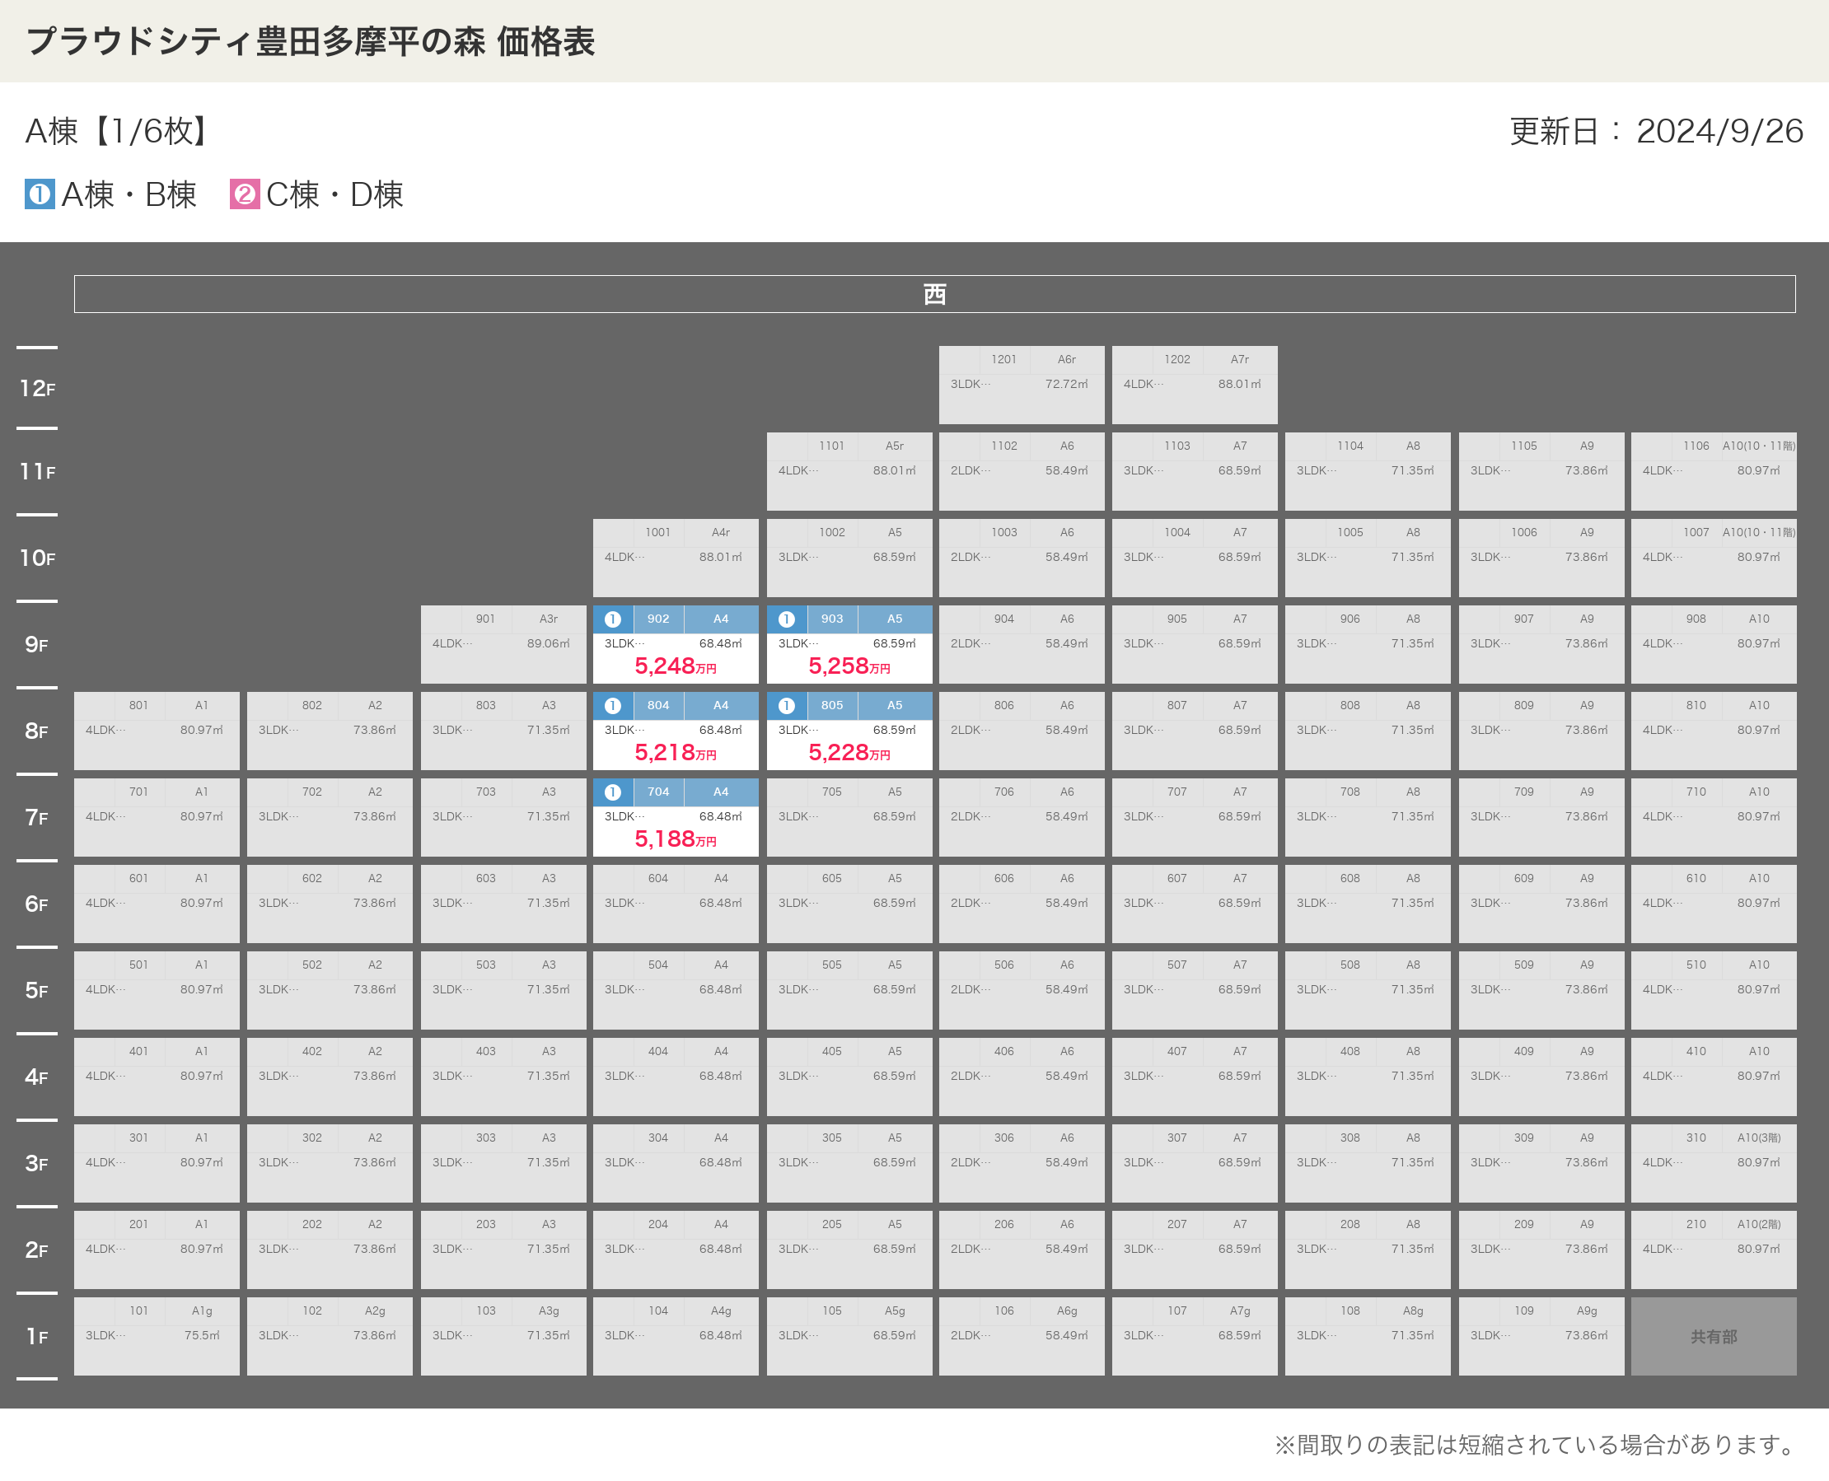Click the pink ② legend icon for C棟・D棟

(x=245, y=194)
